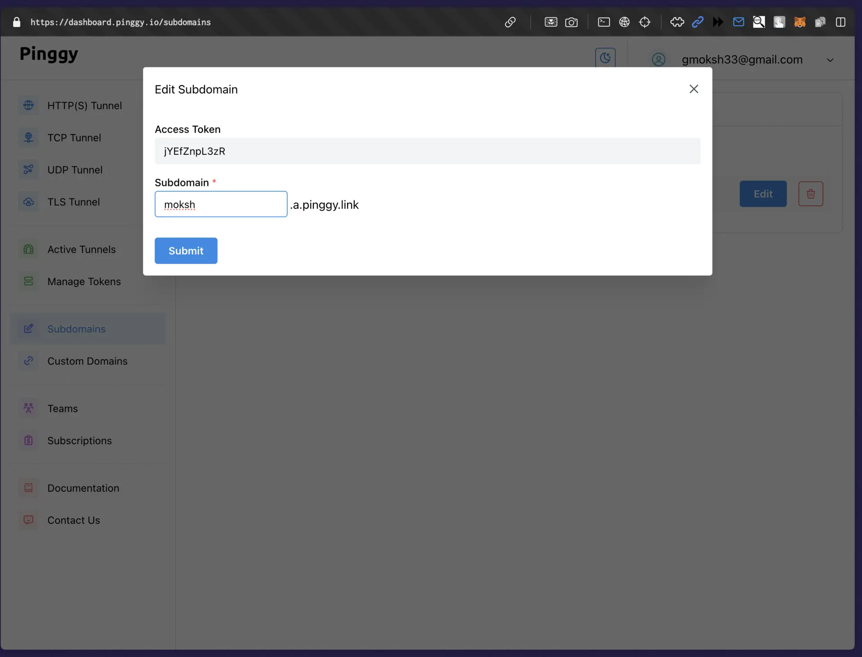Go to Active Tunnels
The image size is (862, 657).
tap(88, 250)
